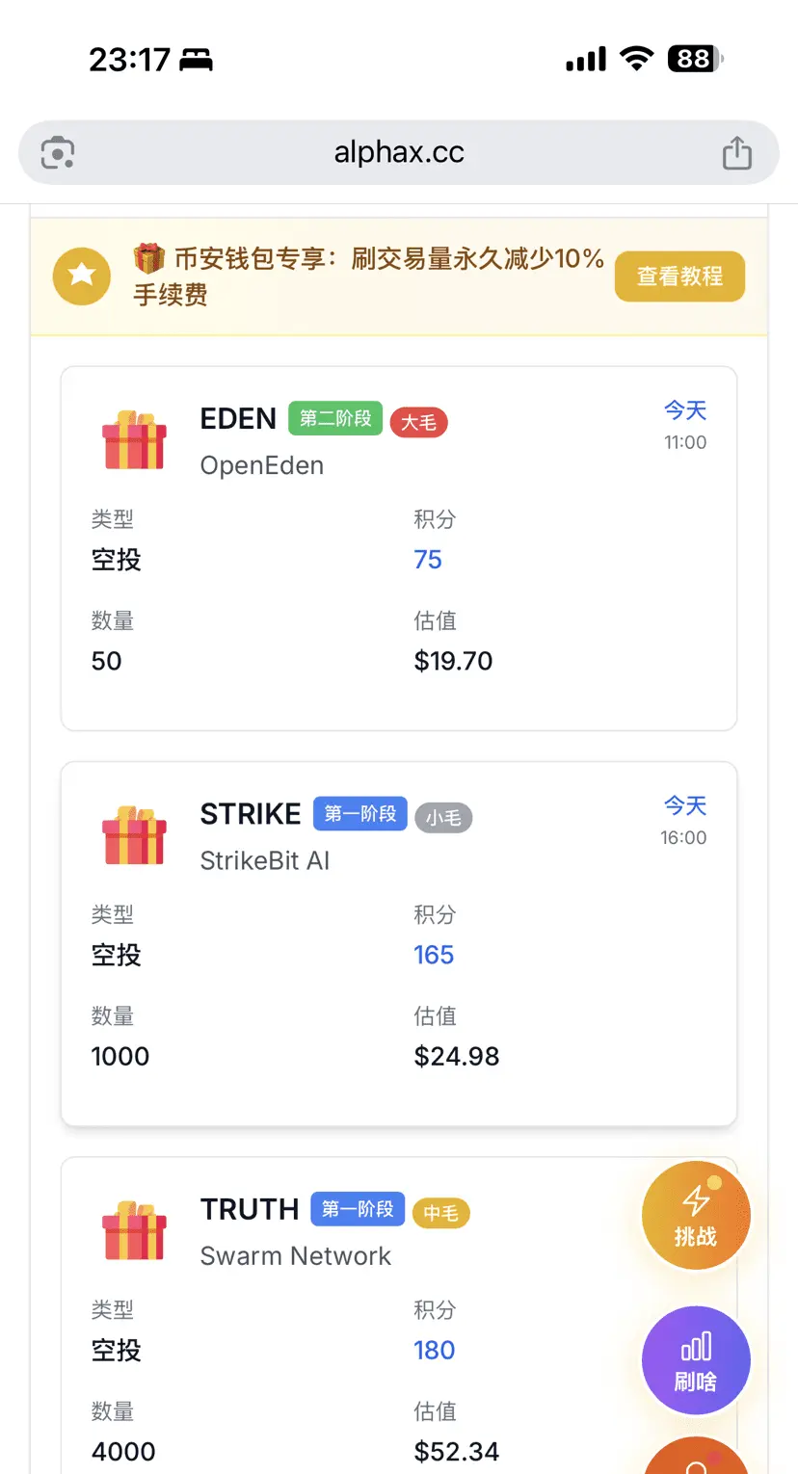The width and height of the screenshot is (798, 1474).
Task: Click the EDEN gift box icon
Action: (x=134, y=441)
